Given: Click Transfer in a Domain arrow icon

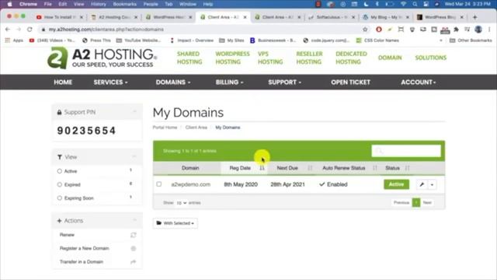Looking at the screenshot, I should pos(134,261).
